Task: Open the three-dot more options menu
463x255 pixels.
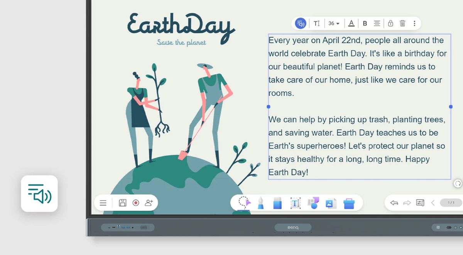Action: pyautogui.click(x=414, y=23)
